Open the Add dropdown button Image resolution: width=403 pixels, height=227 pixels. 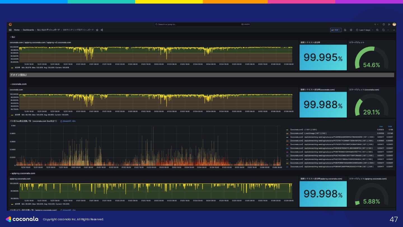[x=336, y=30]
